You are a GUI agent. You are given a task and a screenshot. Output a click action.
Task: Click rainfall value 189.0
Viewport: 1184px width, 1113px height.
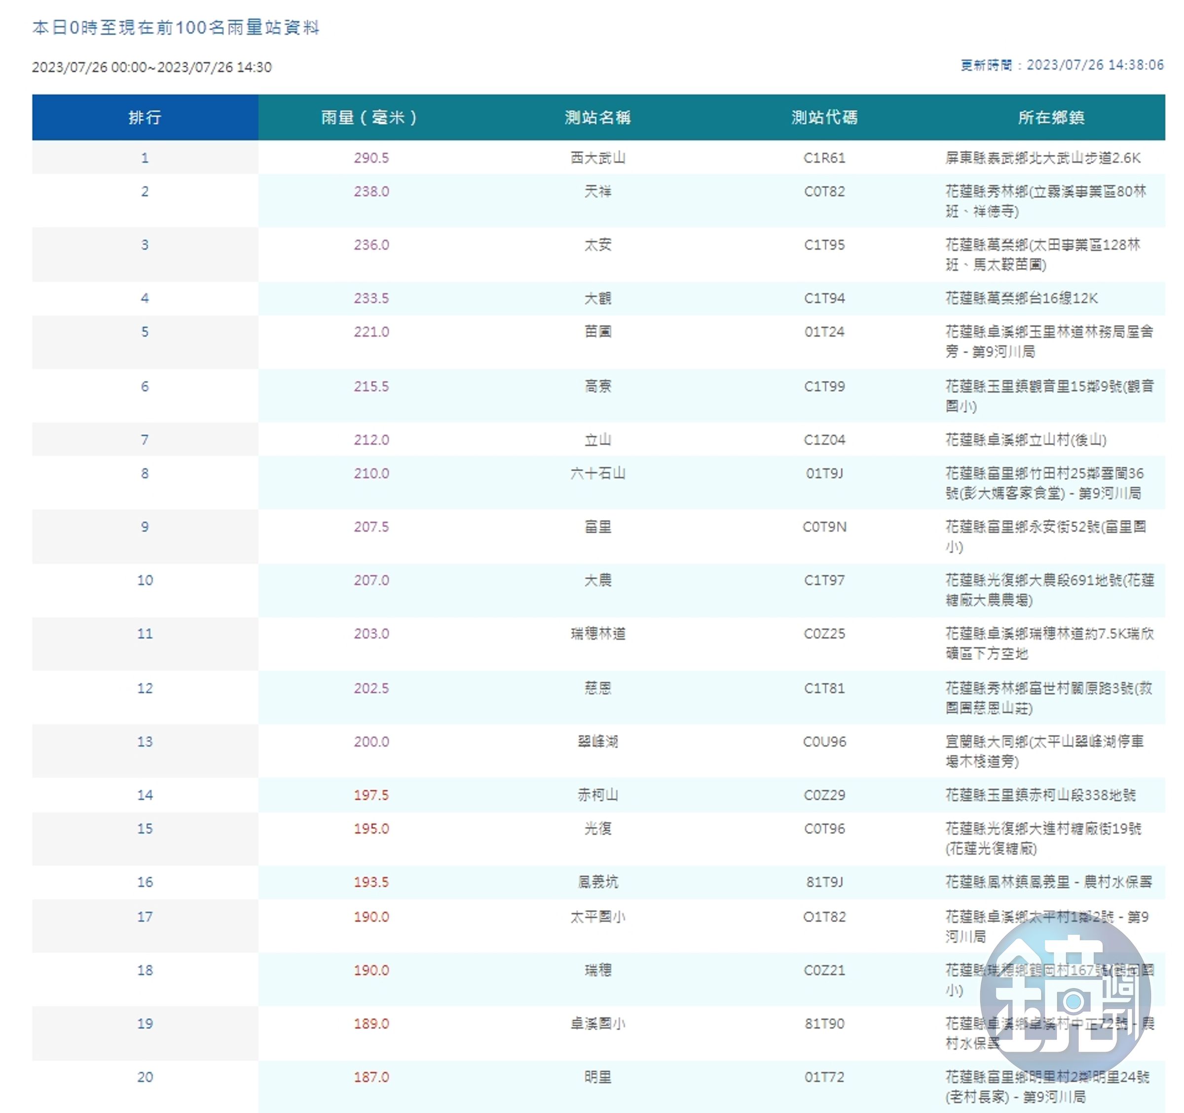coord(371,1024)
